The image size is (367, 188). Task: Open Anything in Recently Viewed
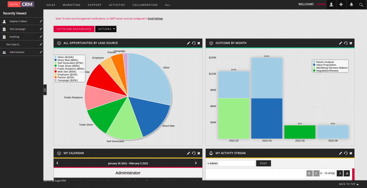[14, 37]
